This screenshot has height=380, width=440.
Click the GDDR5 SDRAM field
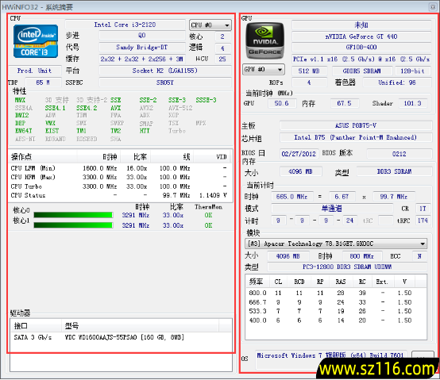[x=362, y=71]
